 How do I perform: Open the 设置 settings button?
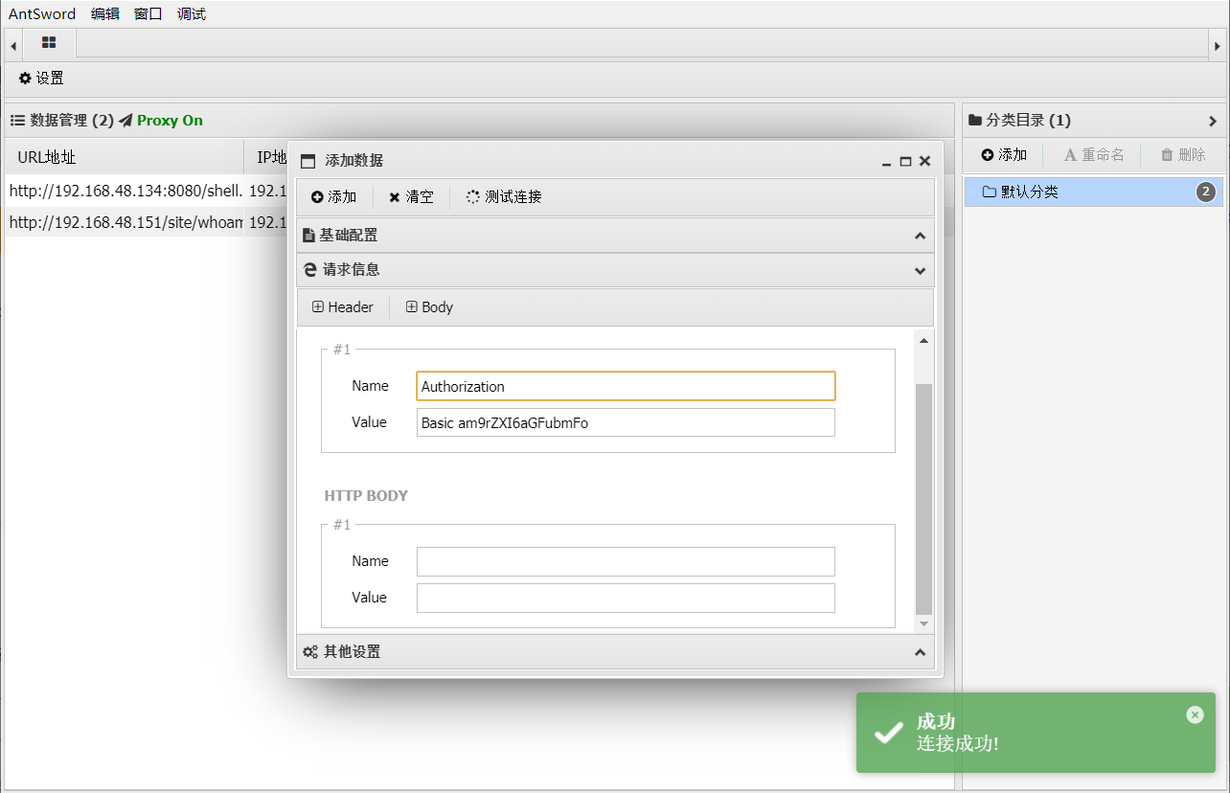click(41, 79)
